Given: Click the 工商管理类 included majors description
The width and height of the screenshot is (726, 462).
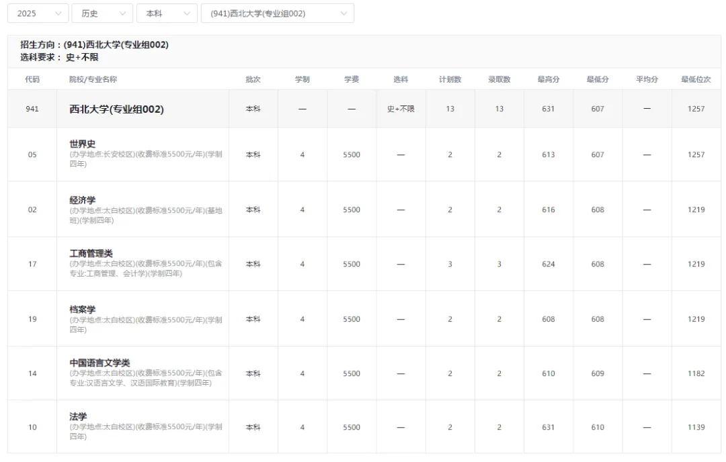Looking at the screenshot, I should tap(146, 269).
